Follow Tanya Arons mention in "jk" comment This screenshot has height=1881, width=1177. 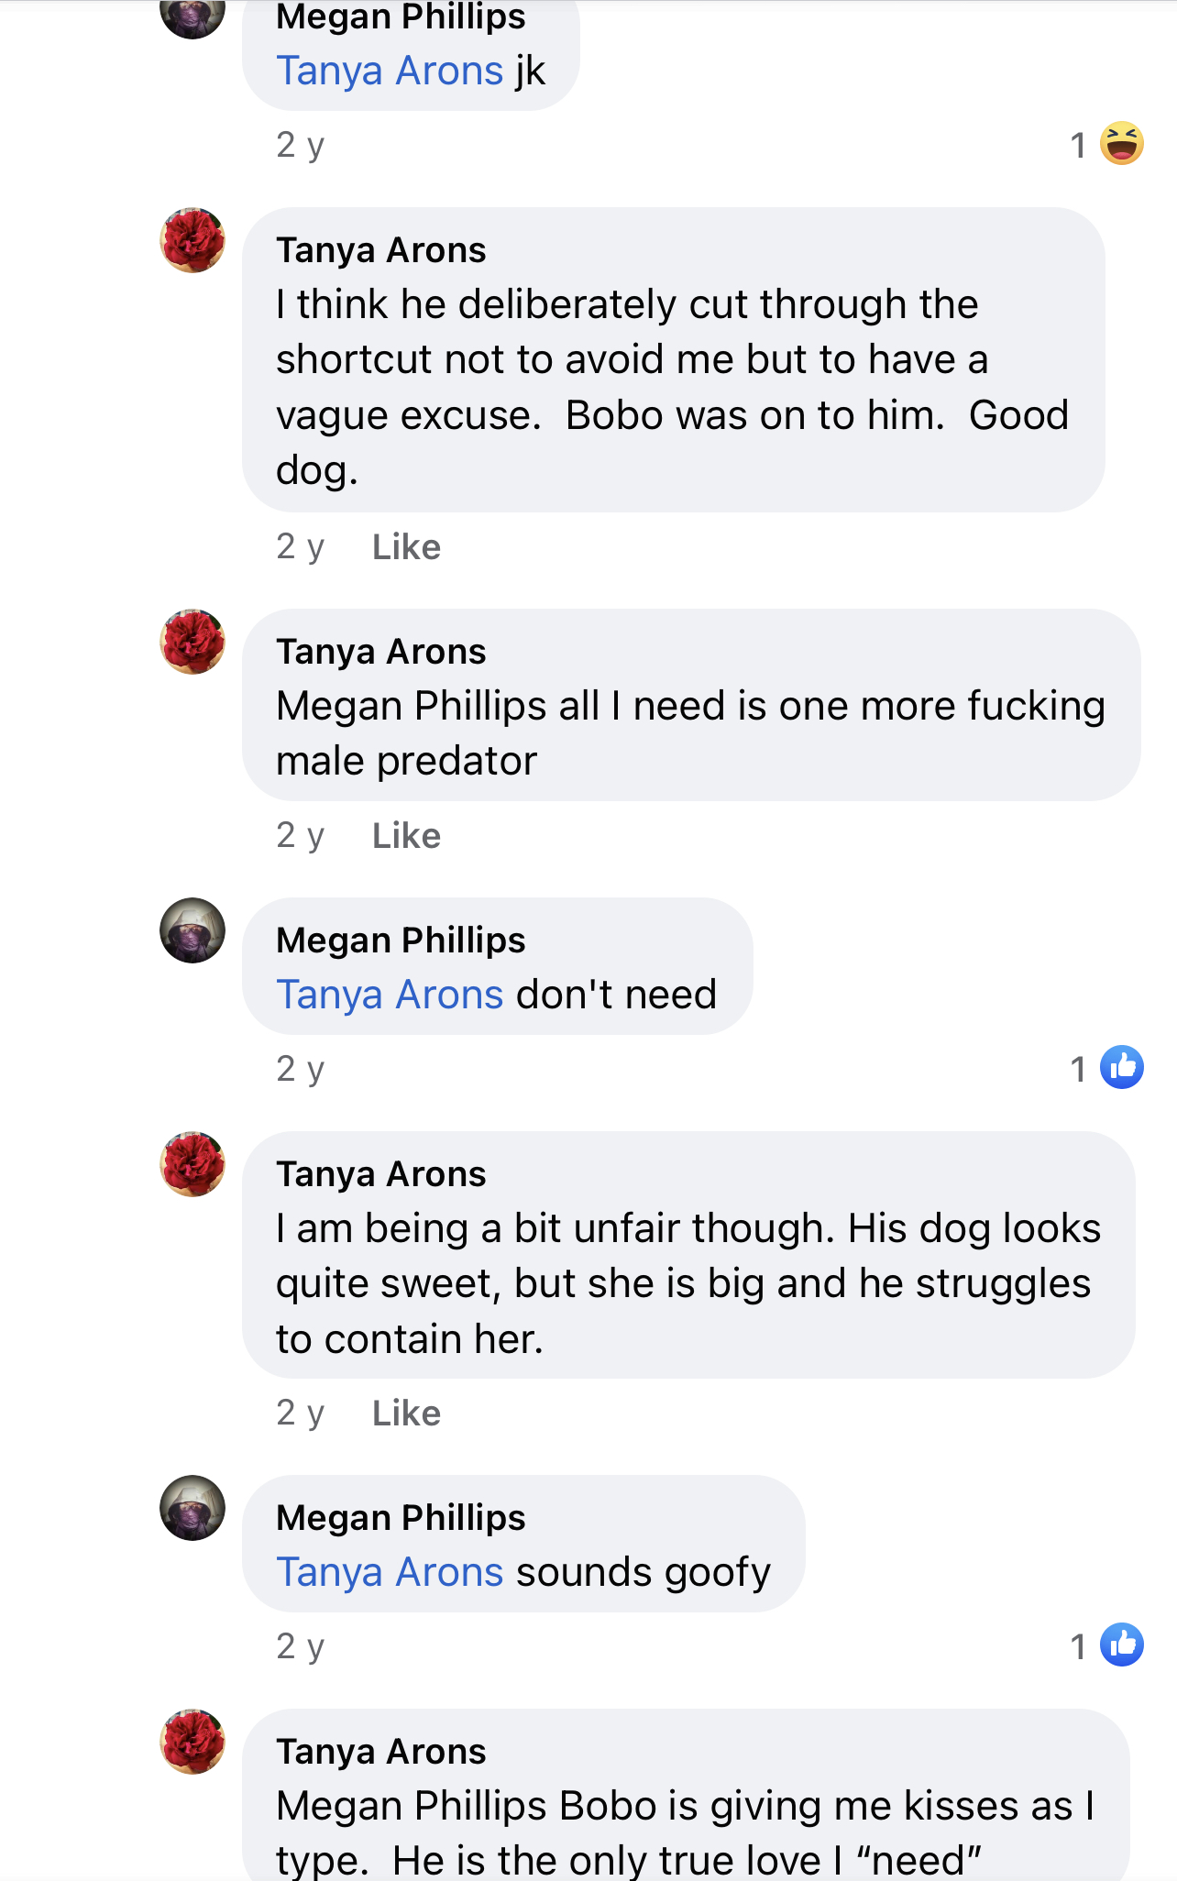click(x=390, y=71)
